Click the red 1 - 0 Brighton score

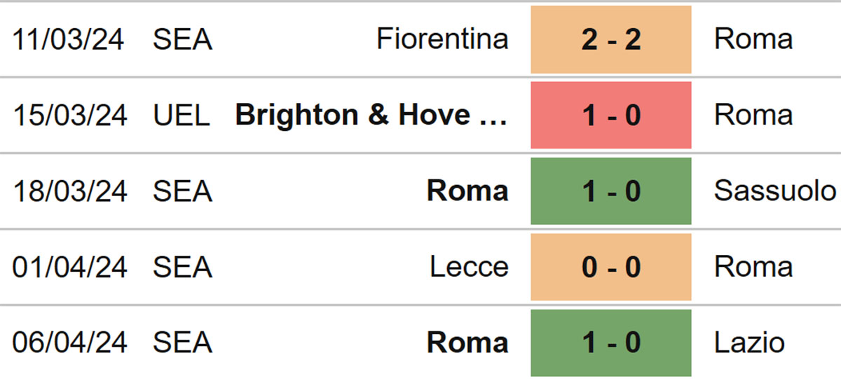pos(611,116)
